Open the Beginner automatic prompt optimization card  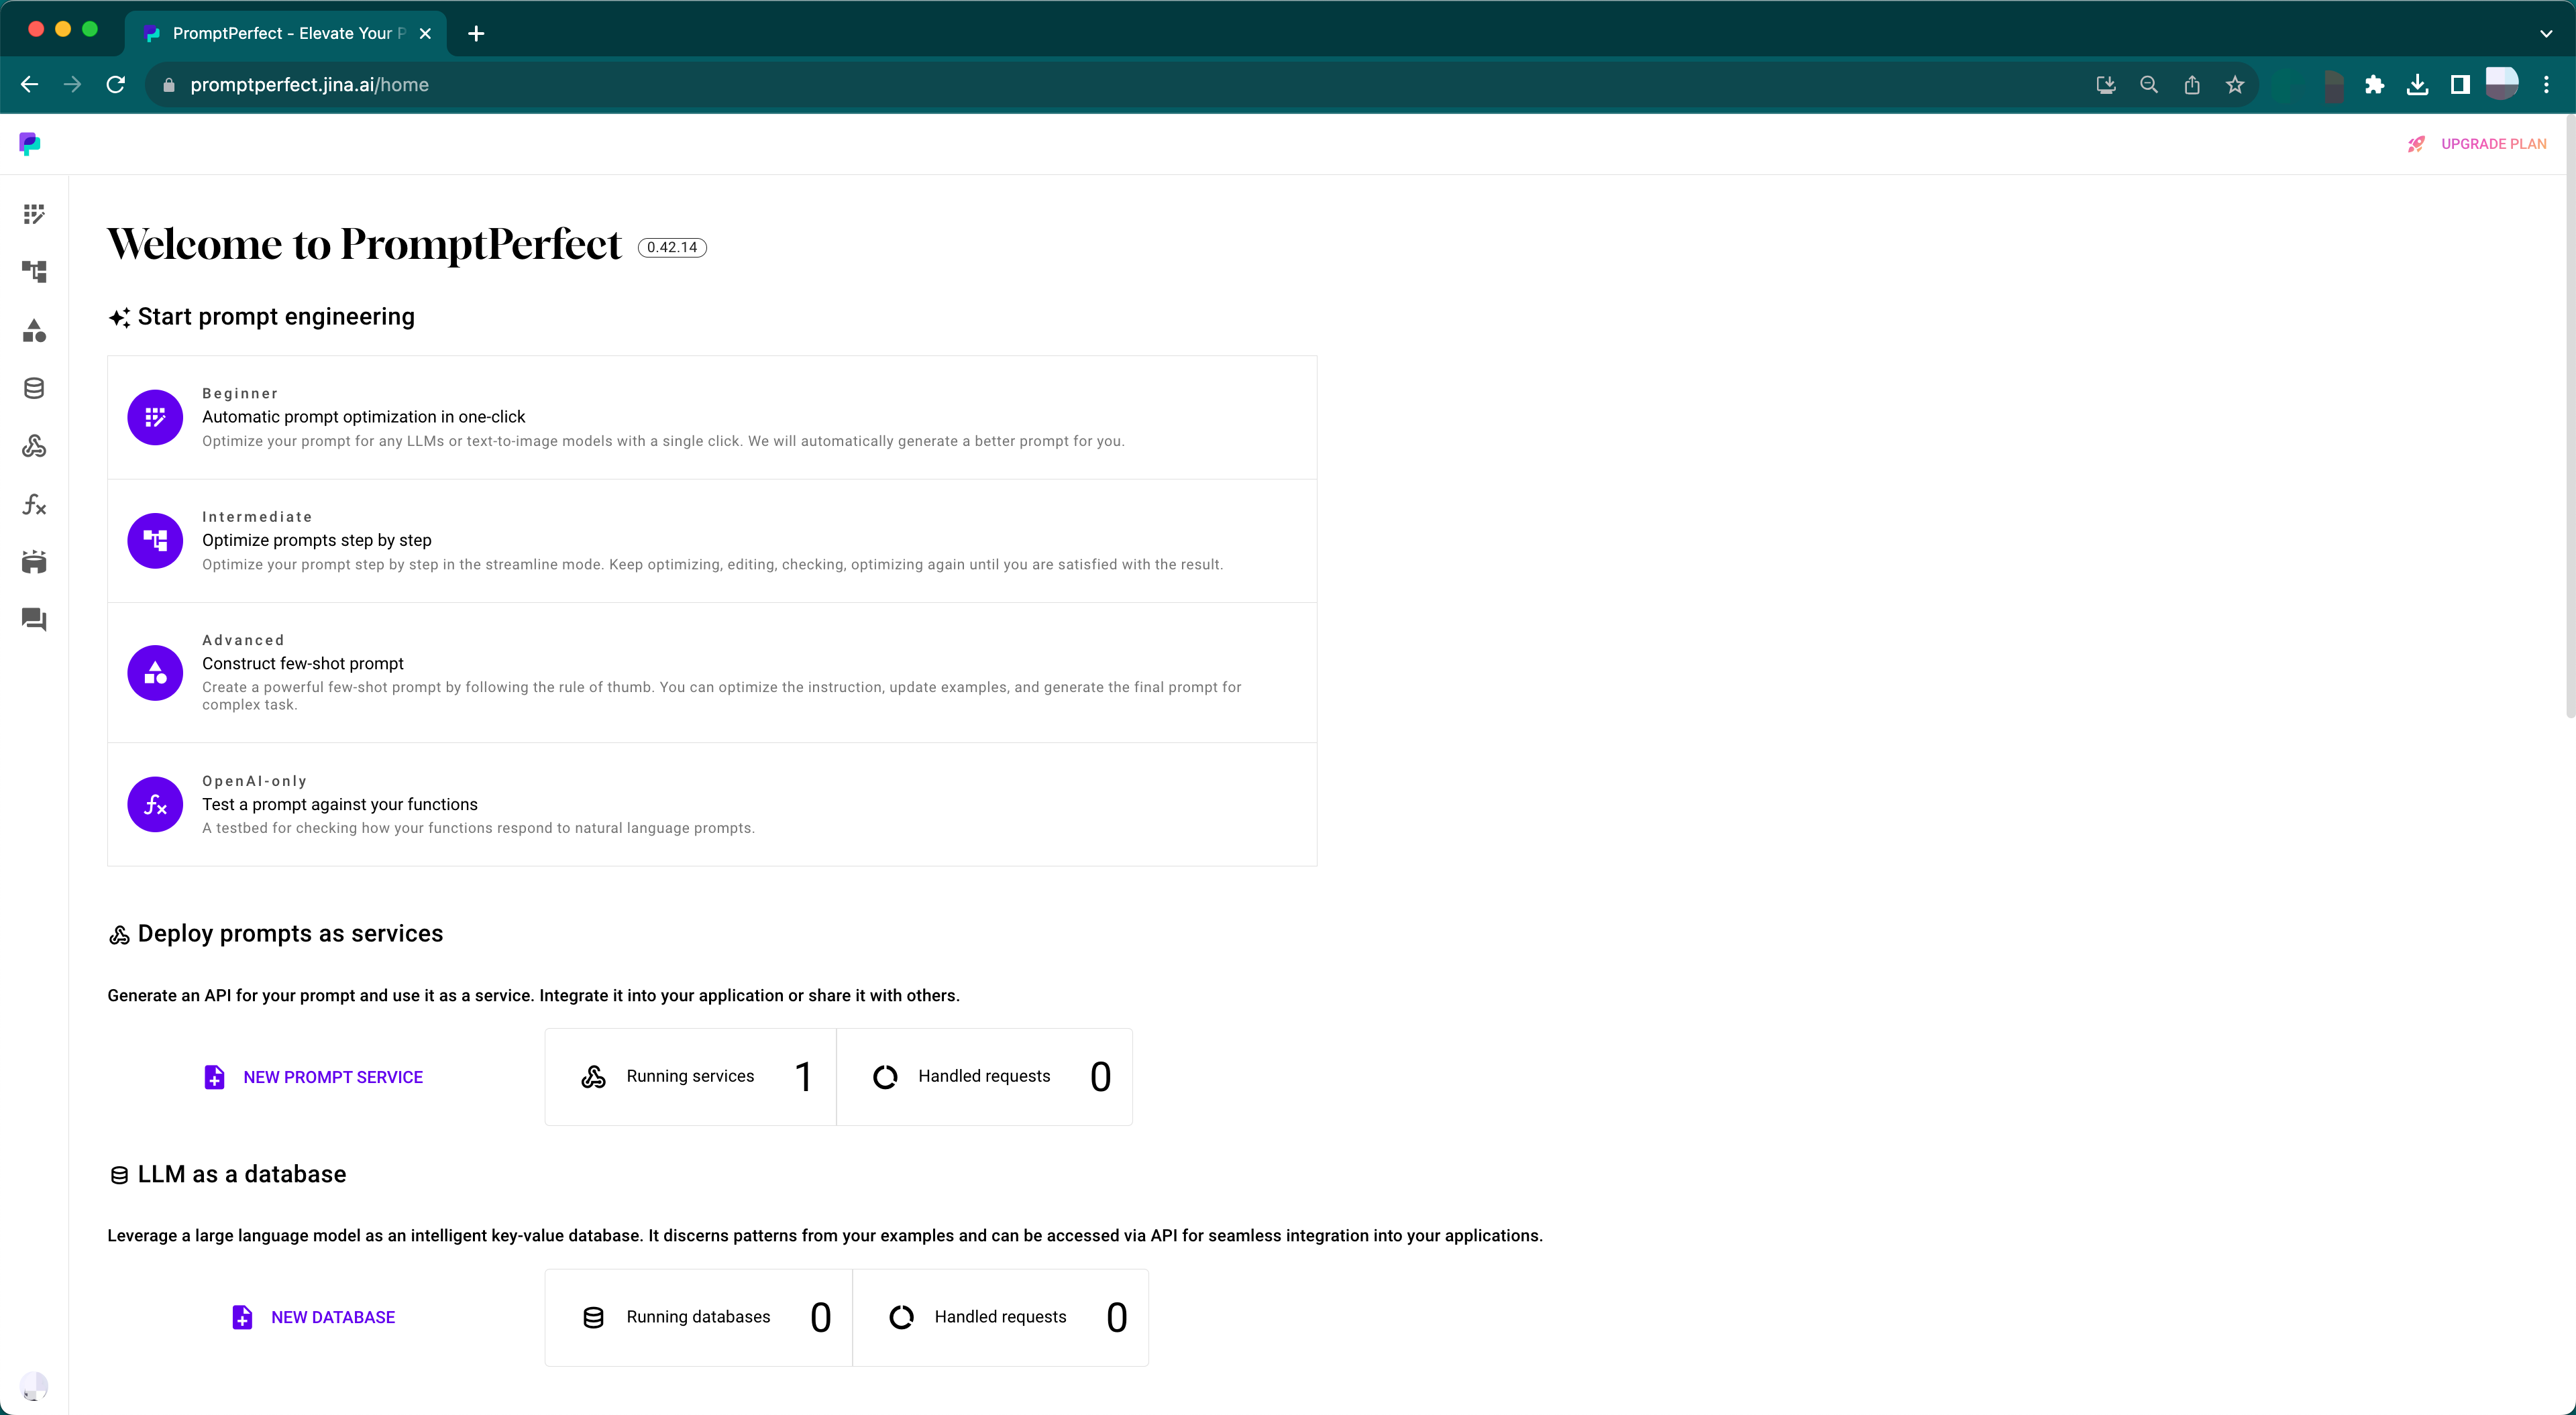[x=711, y=417]
